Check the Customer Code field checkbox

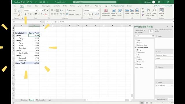coord(136,45)
